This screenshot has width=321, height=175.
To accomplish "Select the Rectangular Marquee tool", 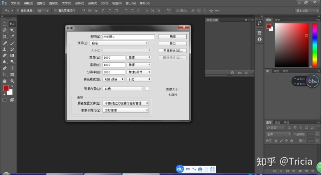I will point(4,24).
